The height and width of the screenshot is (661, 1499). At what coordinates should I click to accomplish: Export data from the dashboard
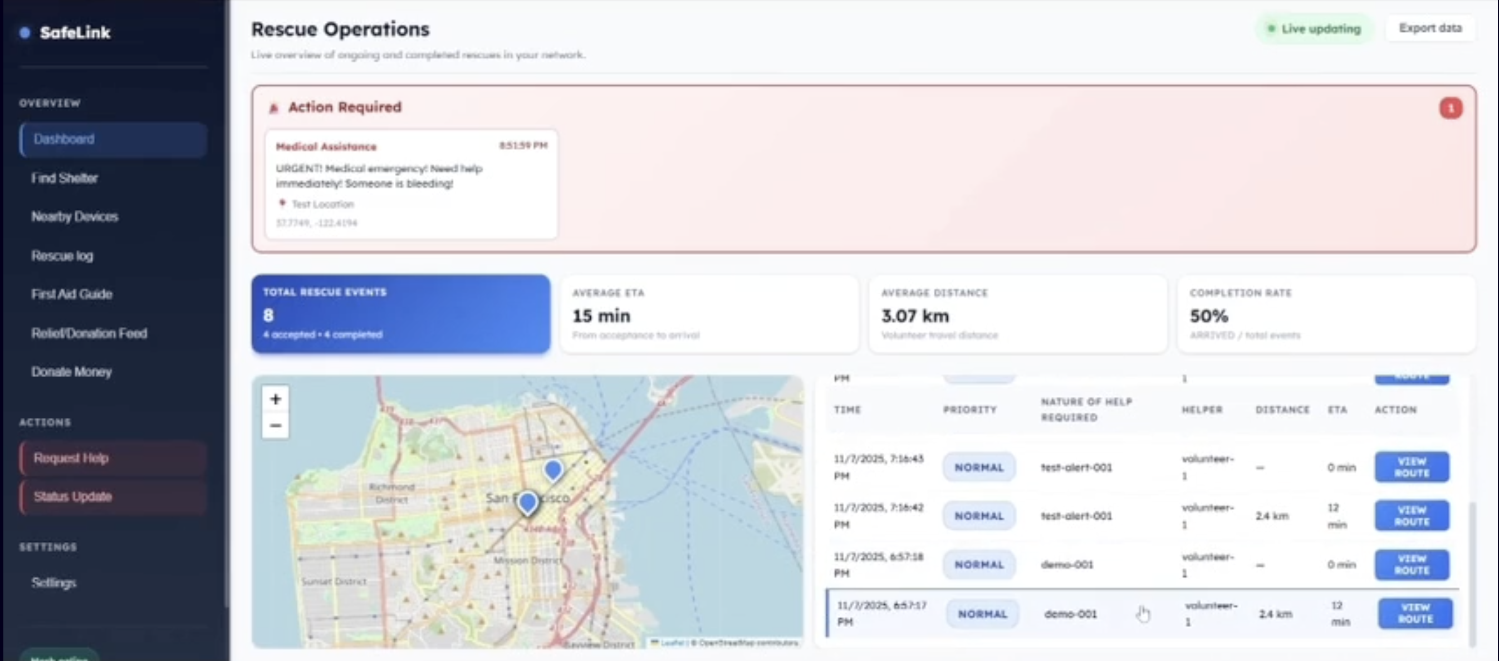[1430, 28]
